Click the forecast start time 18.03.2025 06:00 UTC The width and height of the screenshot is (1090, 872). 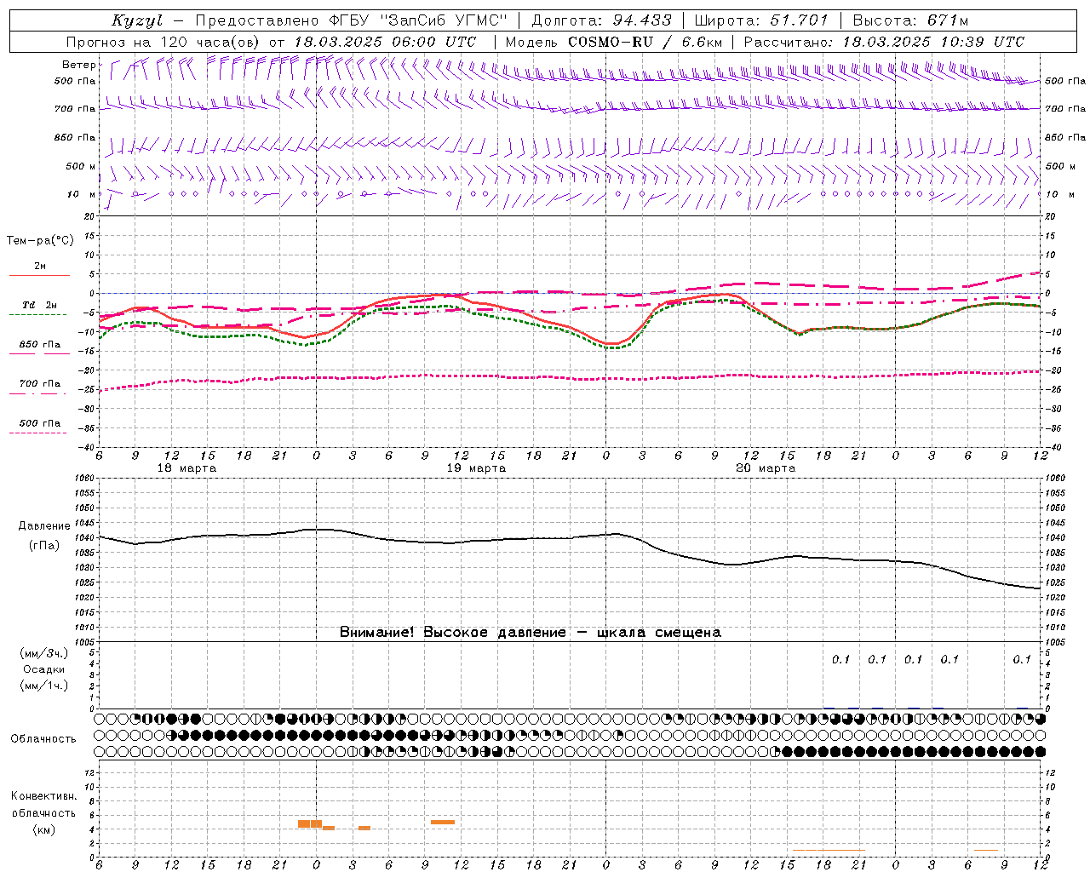tap(385, 42)
